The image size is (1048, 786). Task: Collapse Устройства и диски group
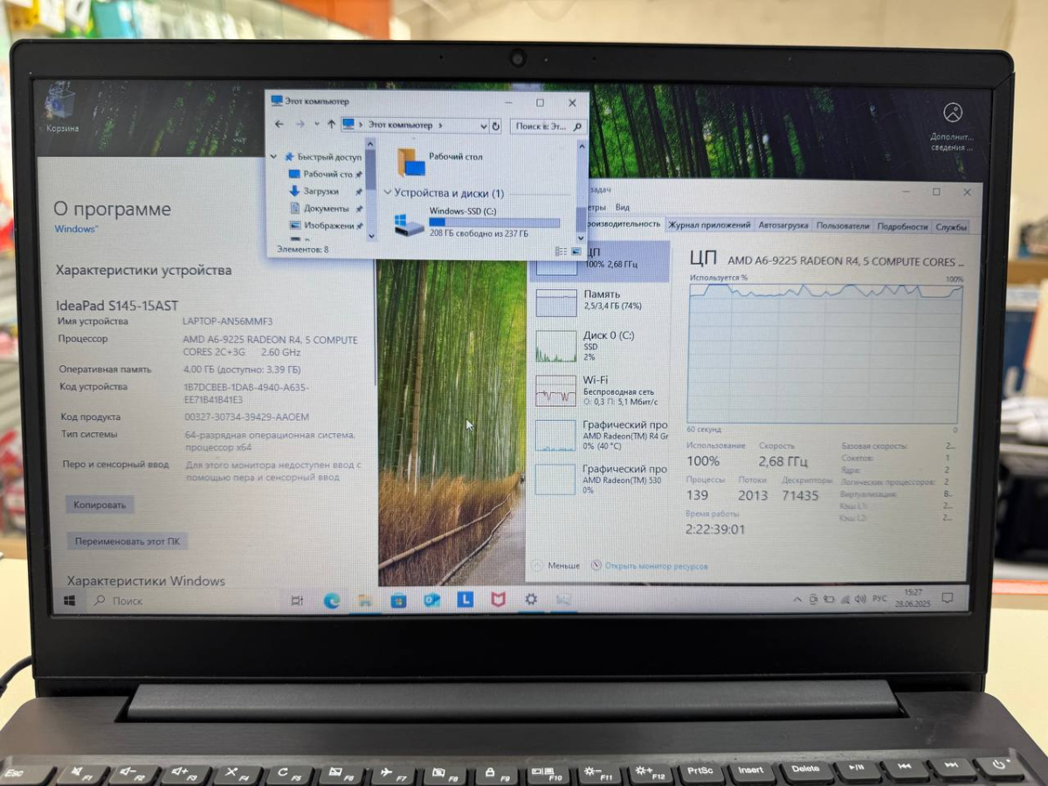pos(387,193)
